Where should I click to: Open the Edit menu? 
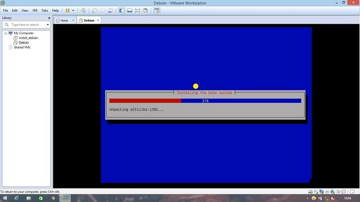pos(15,11)
